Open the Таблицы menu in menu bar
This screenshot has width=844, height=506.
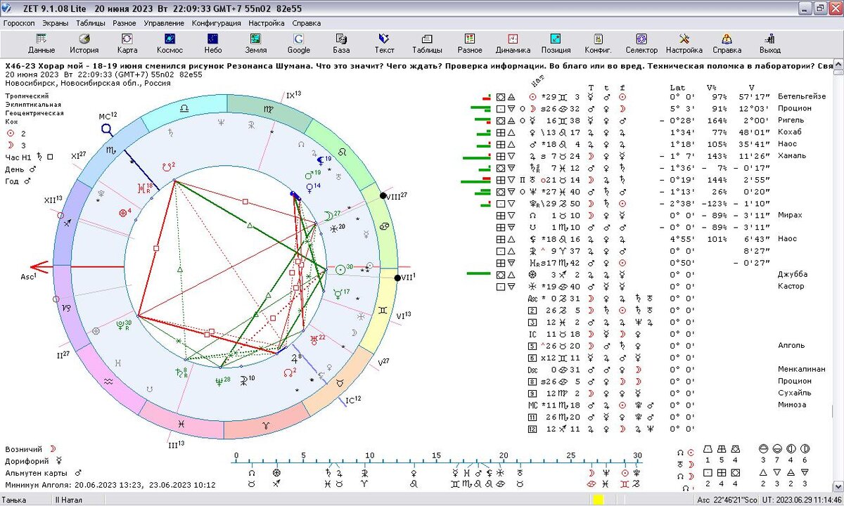point(89,22)
